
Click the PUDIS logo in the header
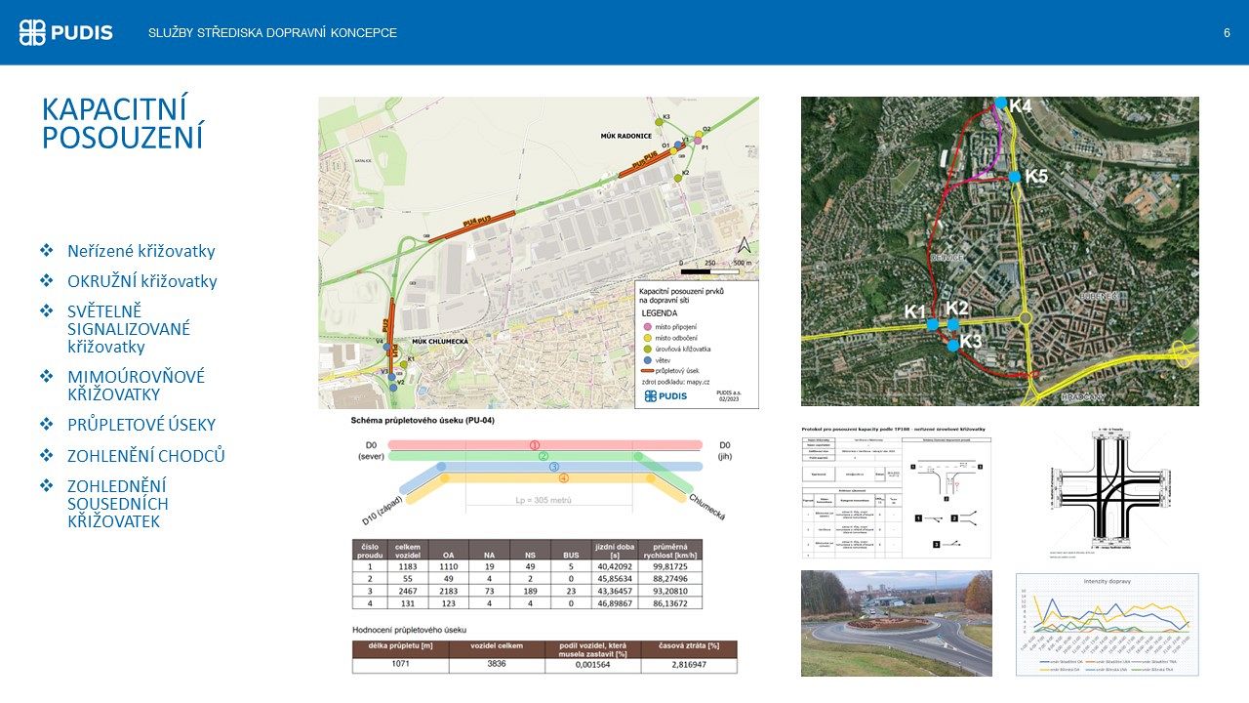click(x=66, y=32)
